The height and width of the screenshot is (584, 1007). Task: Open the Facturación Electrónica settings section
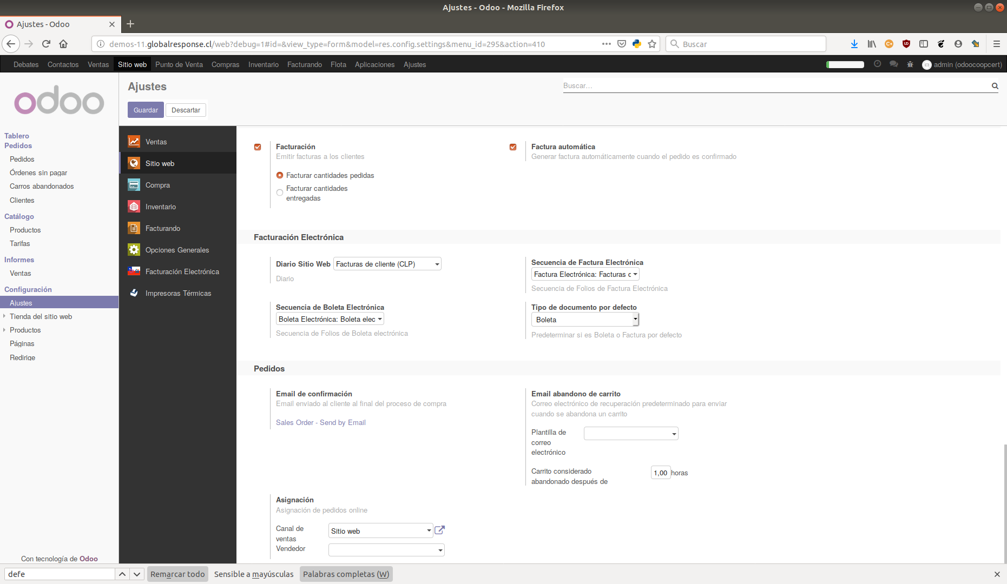[x=182, y=271]
